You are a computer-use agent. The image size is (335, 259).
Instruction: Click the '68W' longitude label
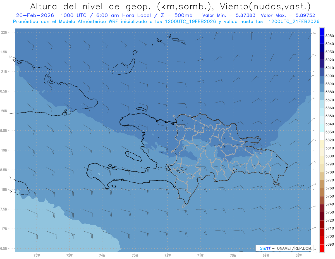[x=298, y=255]
